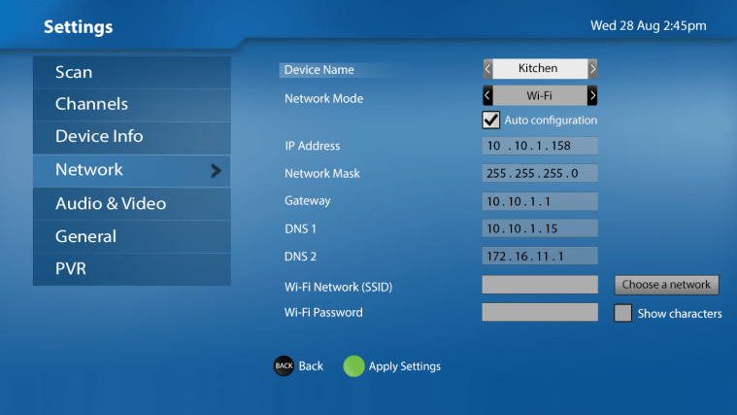Screen dimensions: 737x415
Task: Click the Choose a network button
Action: coord(666,285)
